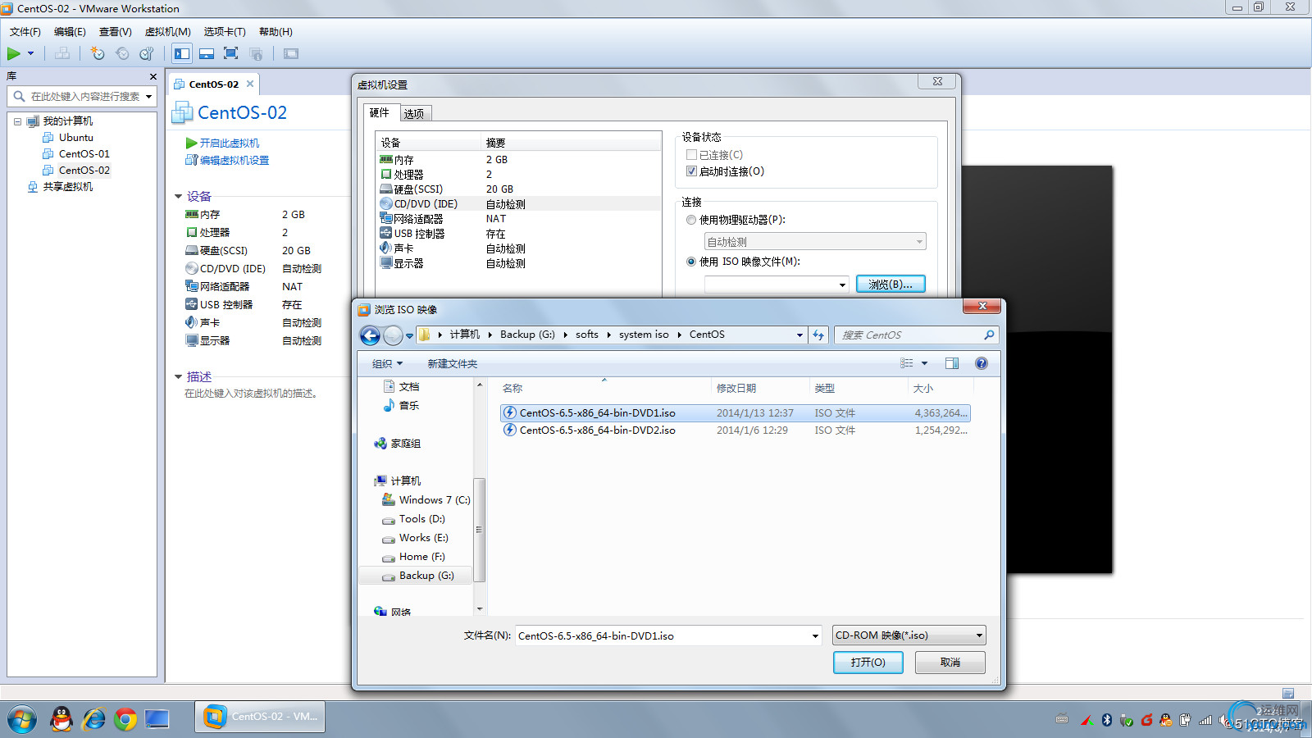Viewport: 1312px width, 738px height.
Task: Click the 打开(O) button
Action: click(x=868, y=663)
